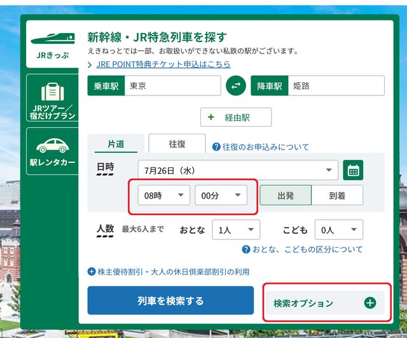Click the plus icon before 株主優待割引
This screenshot has height=338, width=407.
pyautogui.click(x=91, y=272)
